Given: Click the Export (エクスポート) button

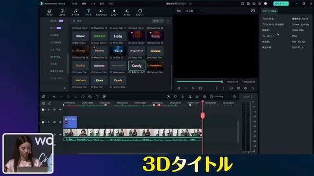Looking at the screenshot, I should pyautogui.click(x=281, y=3).
